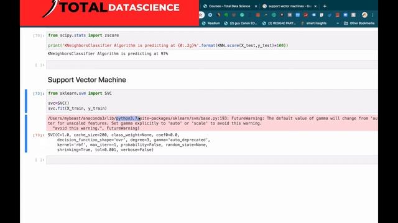Select the 'Support Vector Machine' heading
The height and width of the screenshot is (223, 398).
[87, 80]
